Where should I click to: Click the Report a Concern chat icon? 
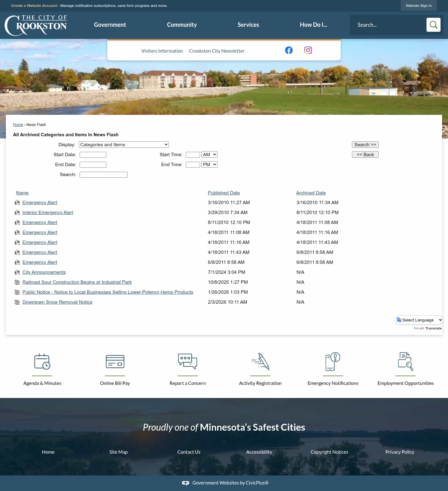(188, 361)
